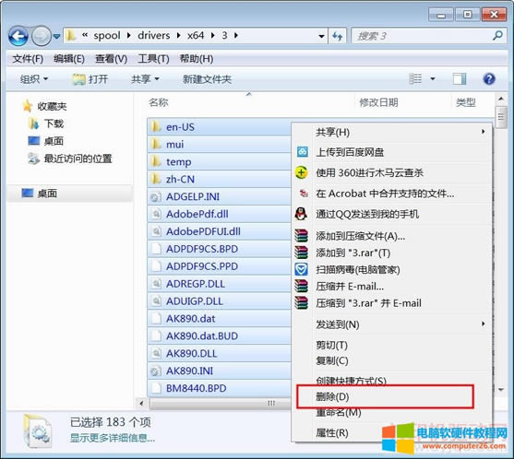Choose 压缩到 "3.rar" 并 E-mail

[391, 303]
